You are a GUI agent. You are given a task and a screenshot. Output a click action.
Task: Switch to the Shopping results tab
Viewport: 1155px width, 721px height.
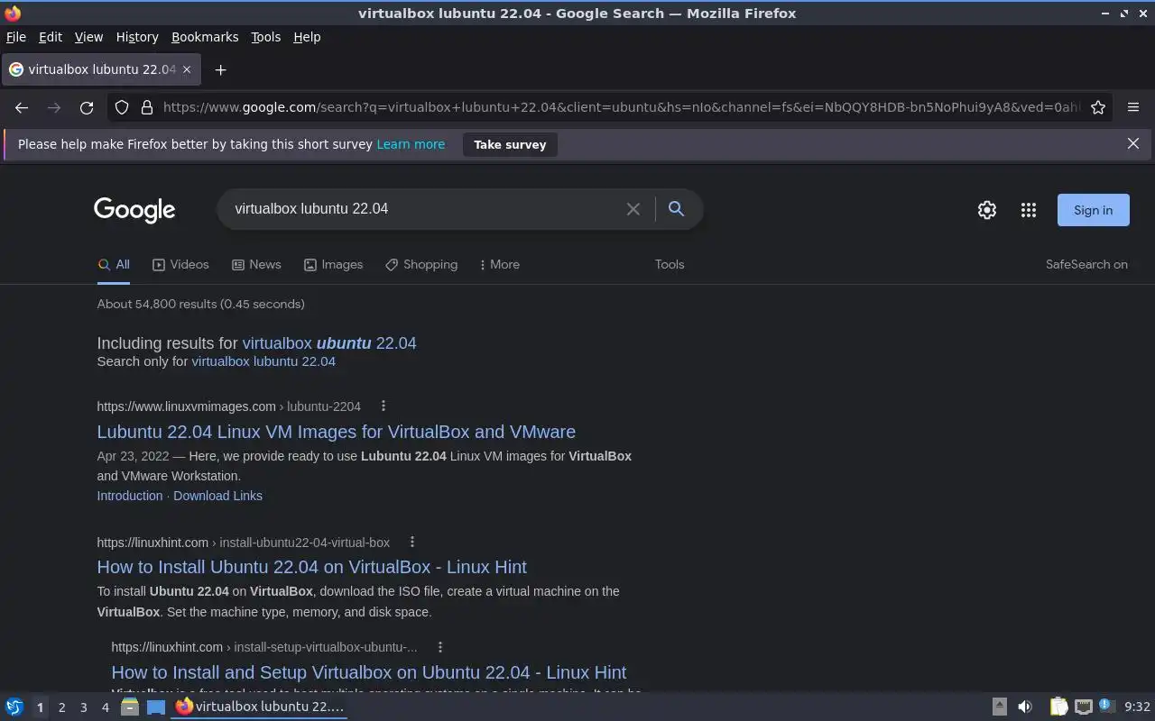(421, 265)
